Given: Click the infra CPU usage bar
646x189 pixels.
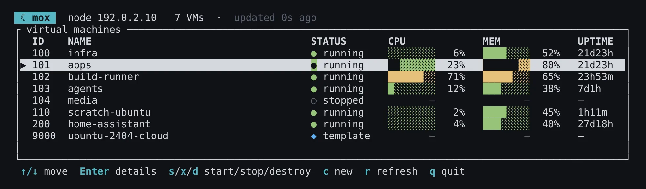Looking at the screenshot, I should click(x=411, y=53).
